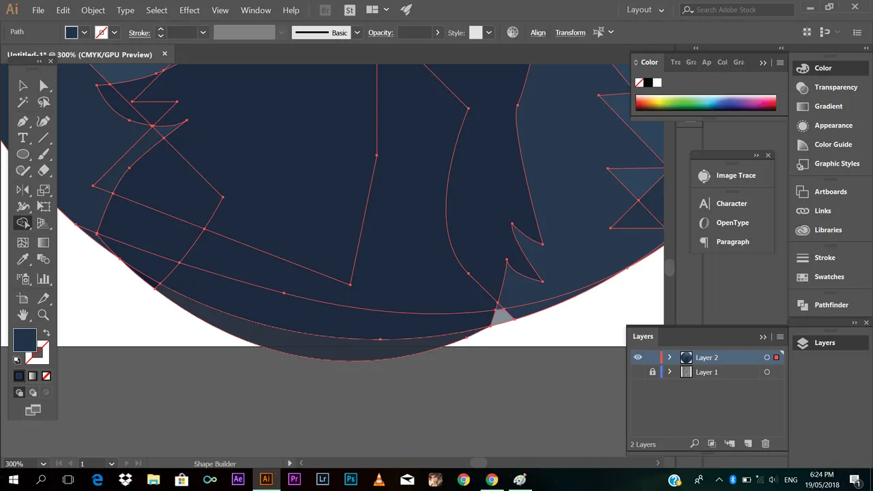Select the Perspective Grid tool
Image resolution: width=873 pixels, height=491 pixels.
[44, 223]
